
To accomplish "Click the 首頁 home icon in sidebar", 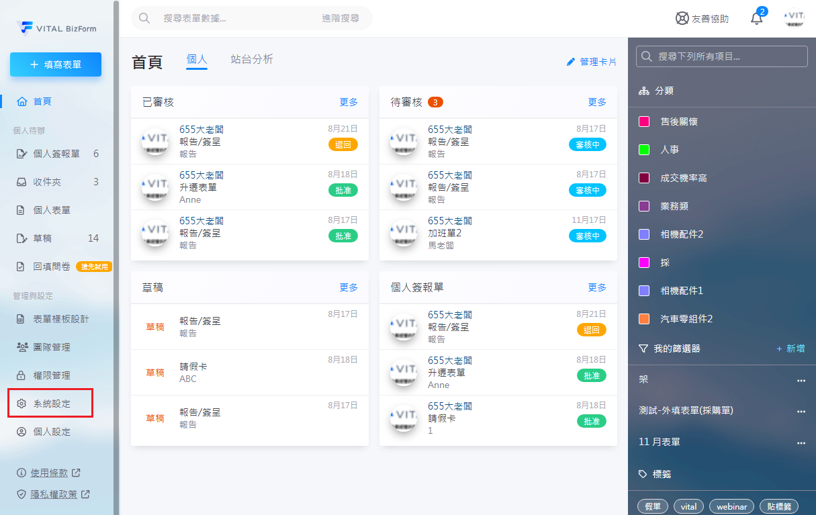I will 22,101.
